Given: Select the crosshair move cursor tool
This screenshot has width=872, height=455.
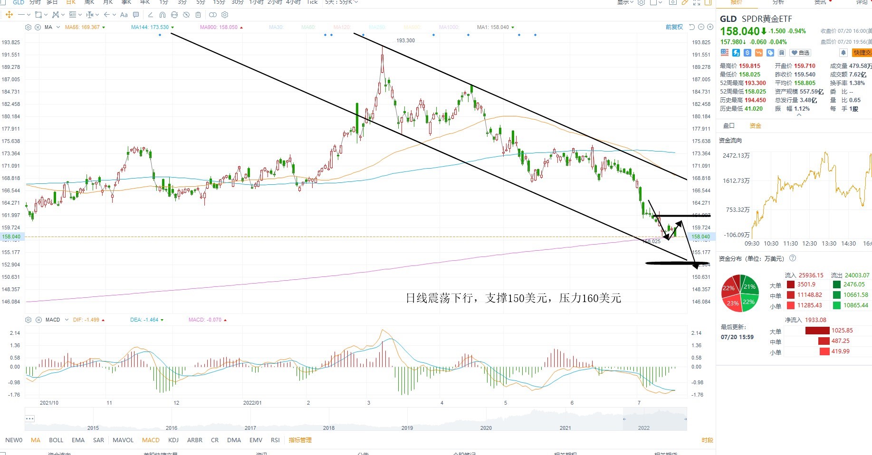Looking at the screenshot, I should click(9, 15).
